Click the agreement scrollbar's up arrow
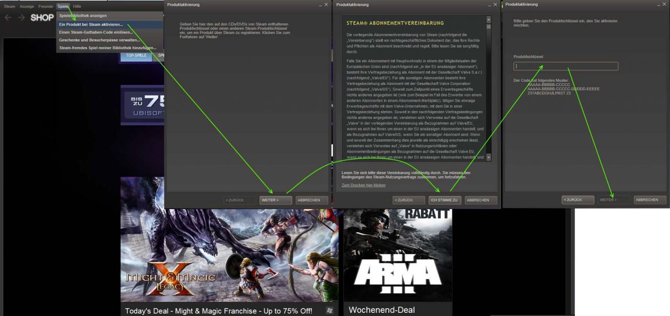Screen dimensions: 670x316 489,19
